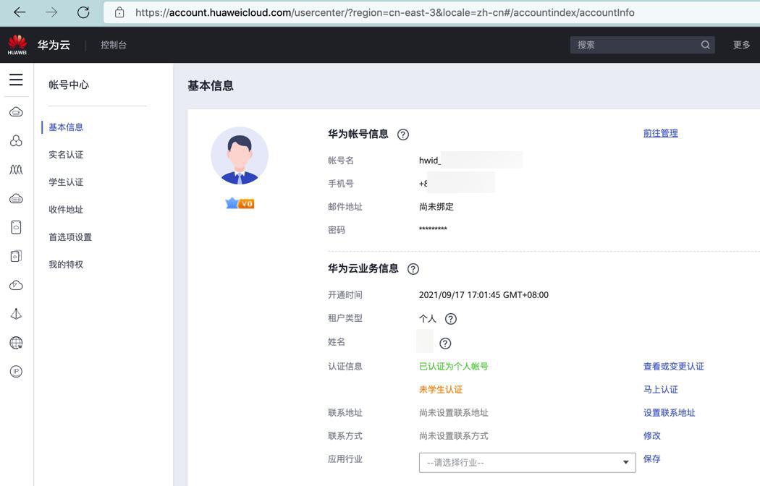760x486 pixels.
Task: Click the browser back arrow
Action: tap(20, 12)
